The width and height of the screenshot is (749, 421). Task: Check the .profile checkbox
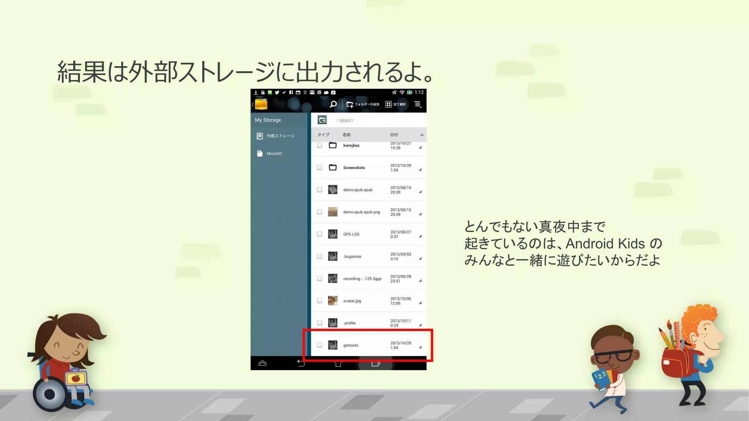[x=320, y=323]
